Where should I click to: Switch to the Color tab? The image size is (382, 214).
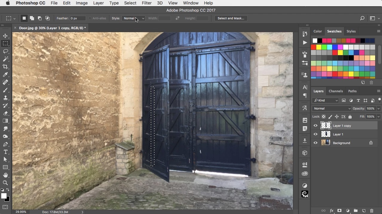[x=317, y=31]
